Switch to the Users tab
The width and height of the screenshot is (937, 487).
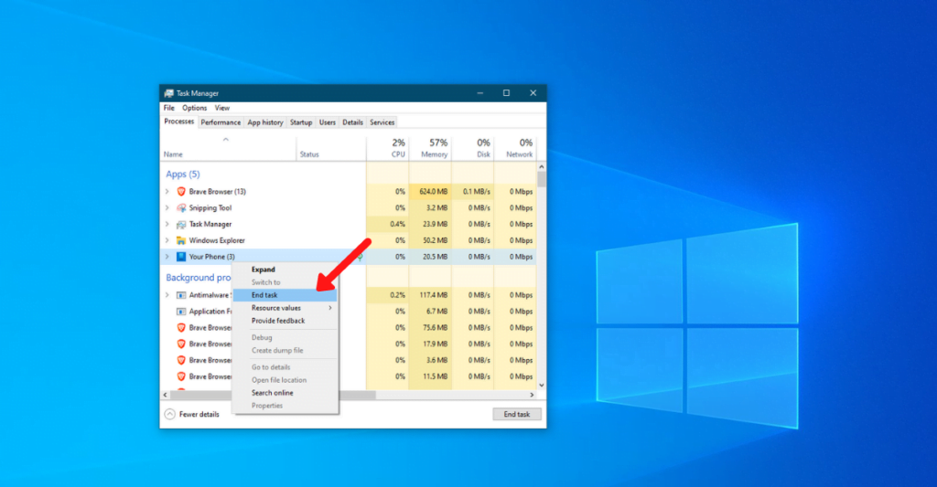[328, 122]
